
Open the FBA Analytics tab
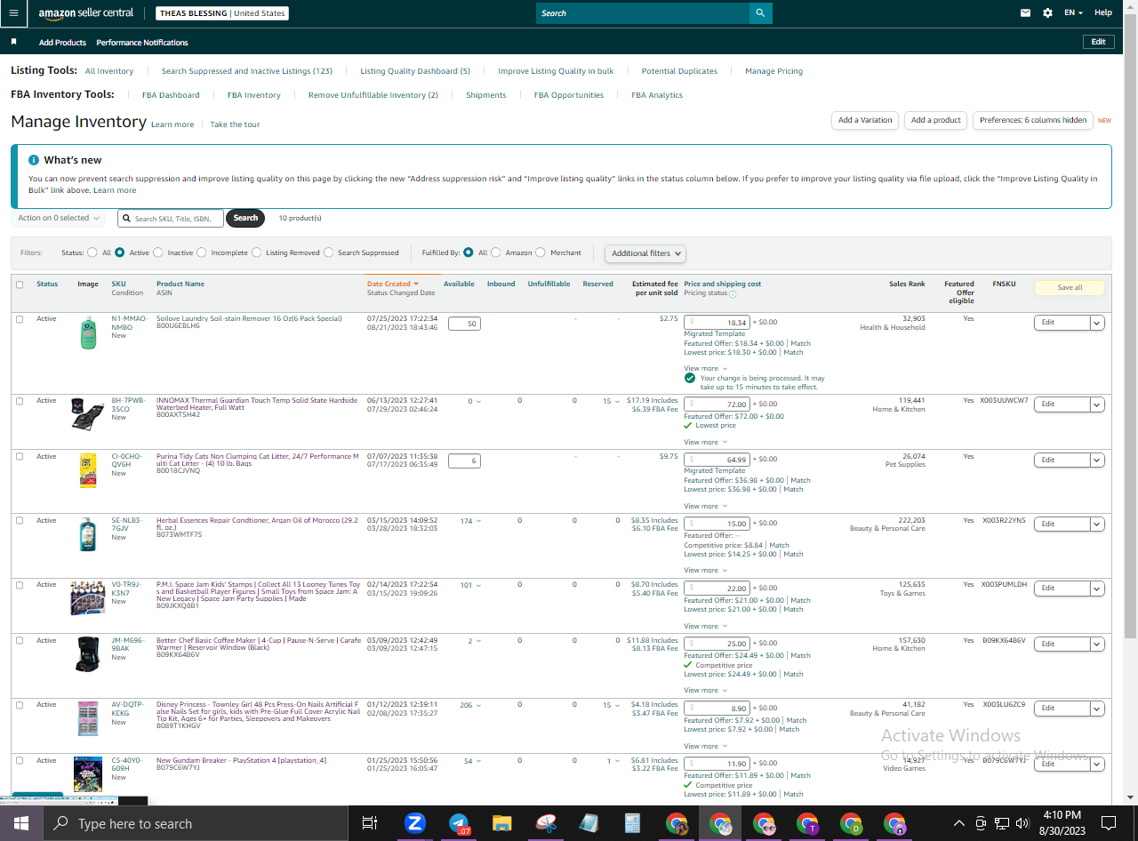coord(657,95)
